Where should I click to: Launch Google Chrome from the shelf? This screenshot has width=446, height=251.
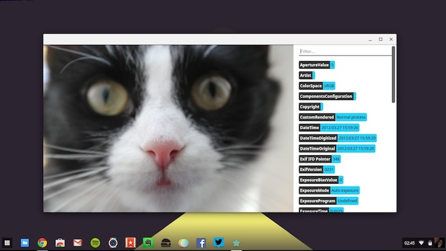pos(43,243)
